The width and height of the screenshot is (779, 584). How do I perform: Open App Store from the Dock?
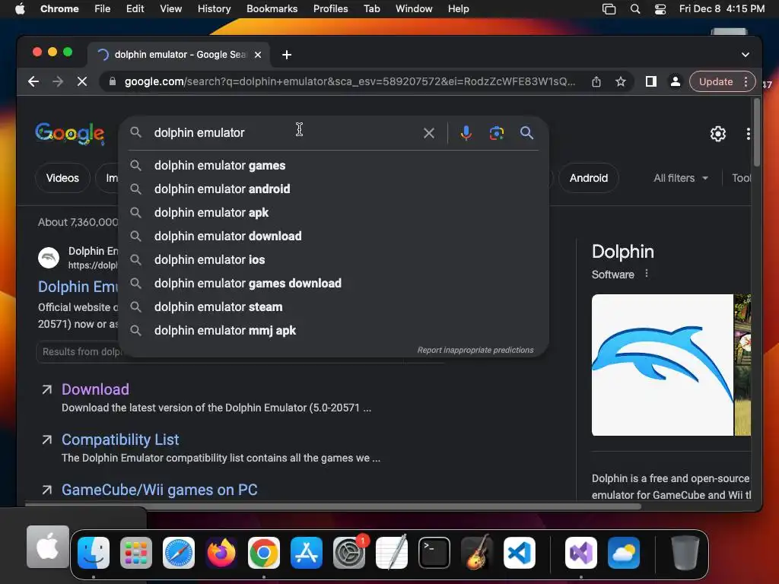tap(307, 553)
